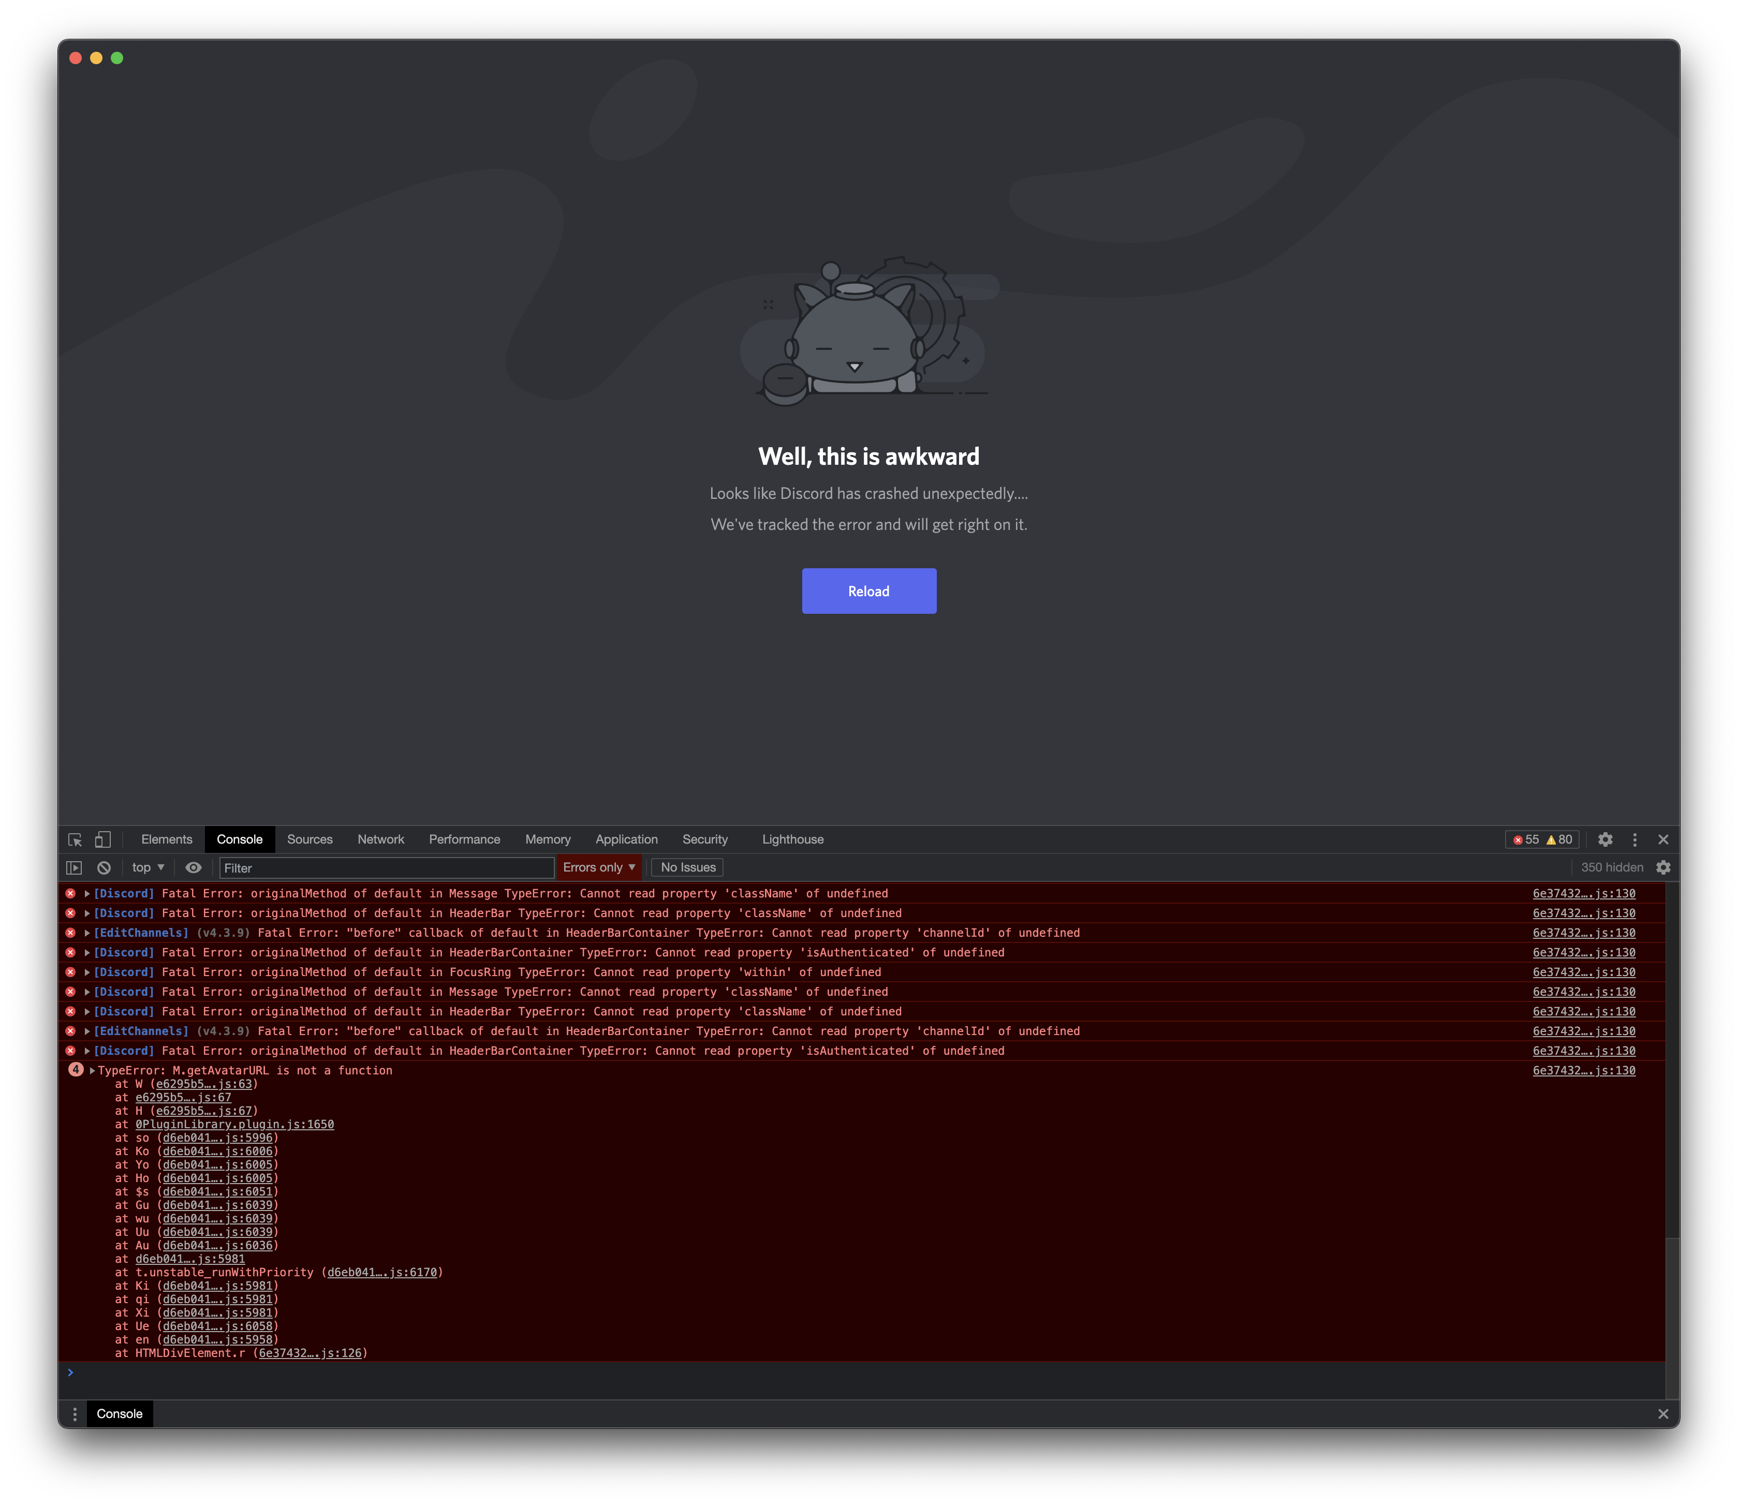Expand the FocusRing 'within' error entry

(x=87, y=972)
